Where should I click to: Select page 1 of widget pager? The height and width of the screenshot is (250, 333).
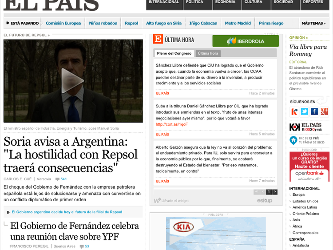269,192
